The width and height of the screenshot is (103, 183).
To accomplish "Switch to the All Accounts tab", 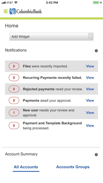I will pos(26,167).
